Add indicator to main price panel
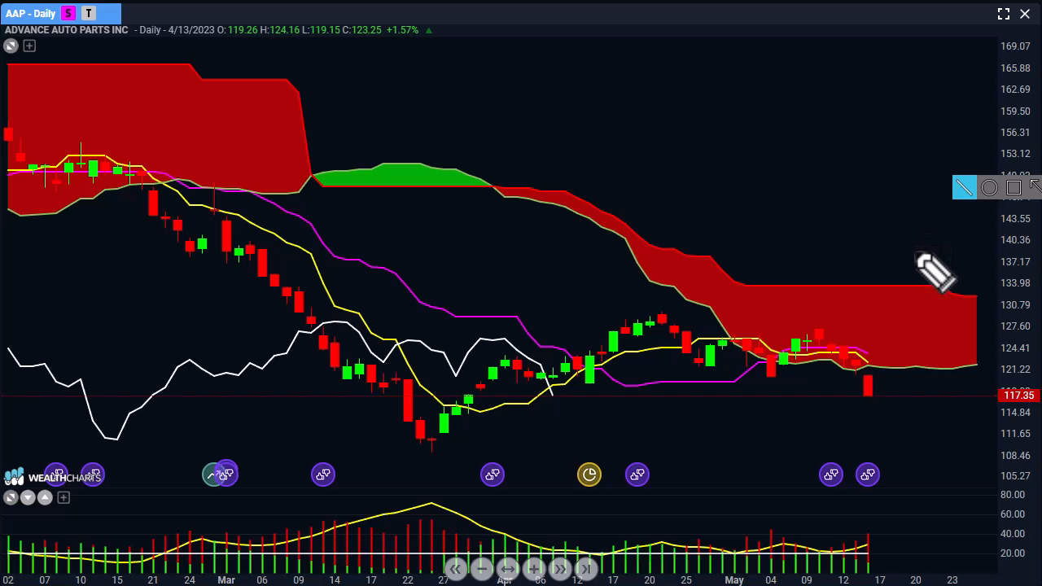 (x=29, y=46)
